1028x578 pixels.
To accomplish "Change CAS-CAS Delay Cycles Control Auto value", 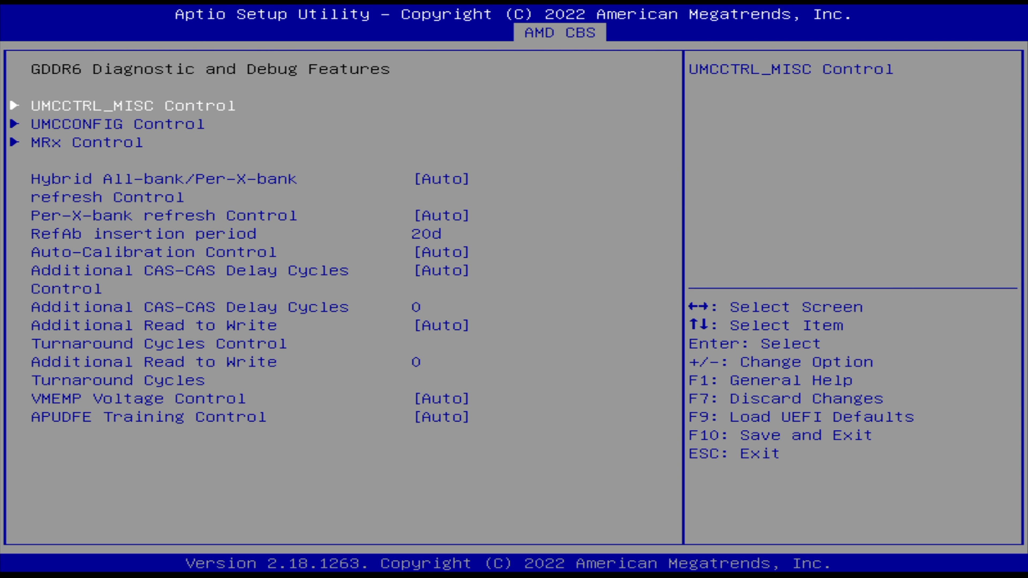I will (x=441, y=271).
